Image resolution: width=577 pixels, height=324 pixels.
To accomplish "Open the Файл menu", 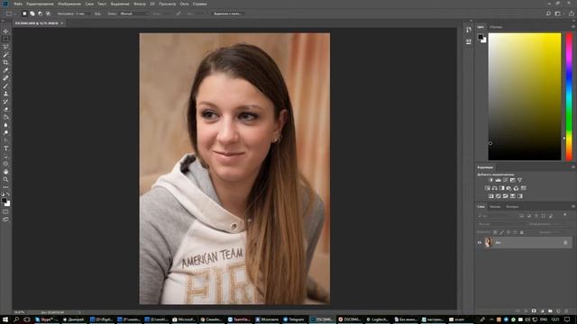I will pyautogui.click(x=18, y=4).
